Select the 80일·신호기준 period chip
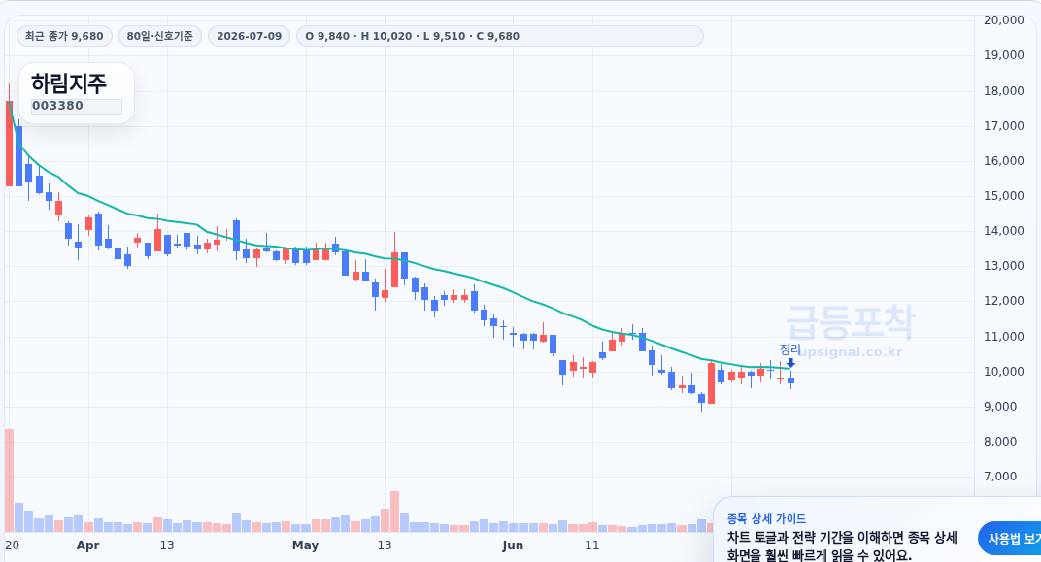 tap(160, 36)
